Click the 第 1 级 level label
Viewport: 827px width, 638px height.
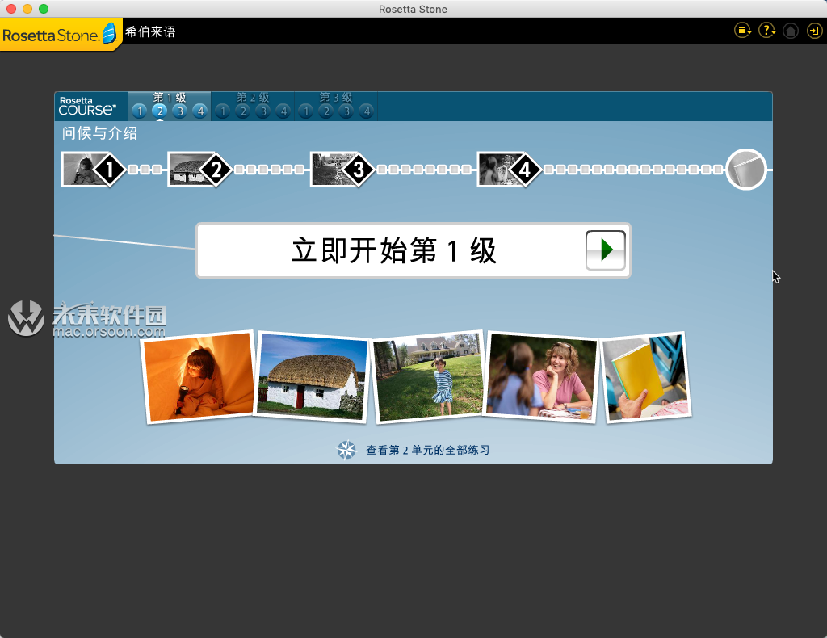pyautogui.click(x=170, y=97)
